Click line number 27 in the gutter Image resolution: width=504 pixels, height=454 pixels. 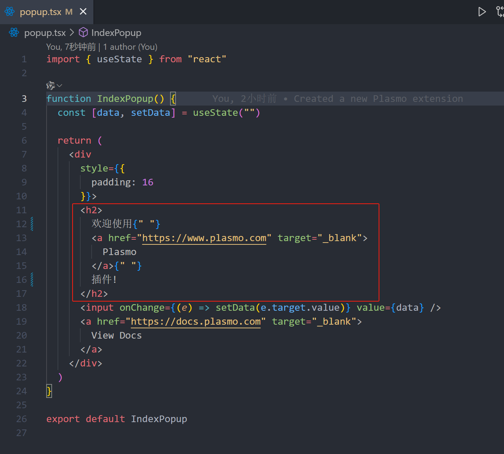tap(22, 433)
